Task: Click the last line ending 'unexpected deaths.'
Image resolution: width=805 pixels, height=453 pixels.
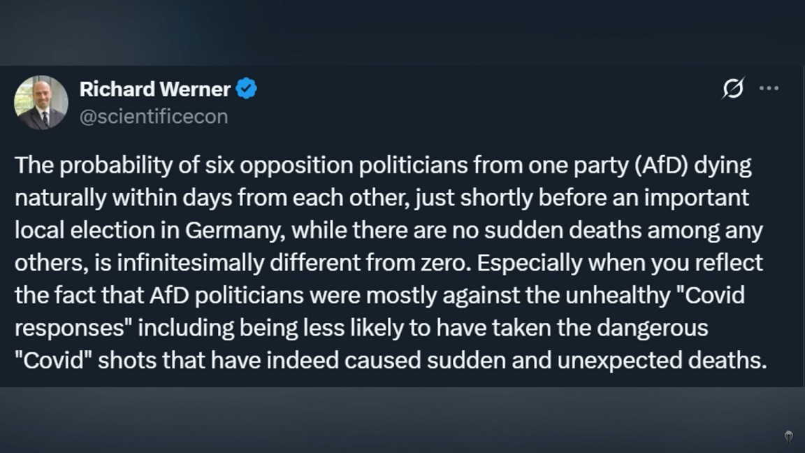Action: (391, 360)
